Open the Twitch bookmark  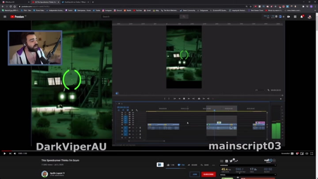(69, 10)
